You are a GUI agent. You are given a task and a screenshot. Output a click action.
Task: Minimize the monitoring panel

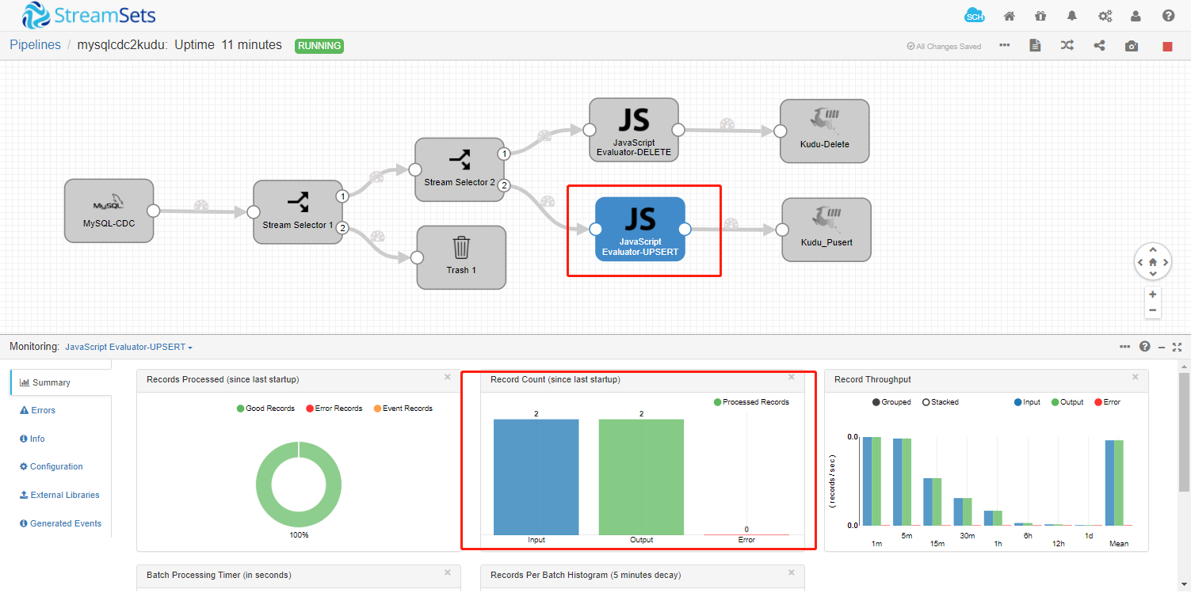click(1162, 347)
